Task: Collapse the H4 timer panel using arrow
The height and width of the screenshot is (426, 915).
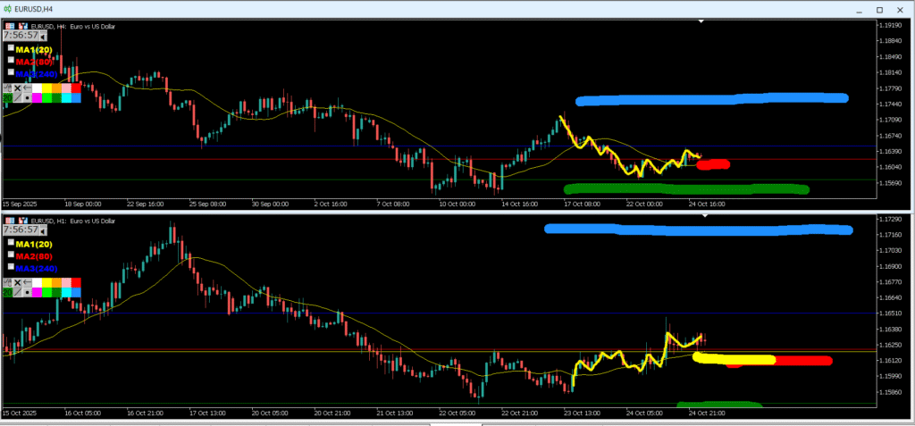Action: tap(45, 37)
